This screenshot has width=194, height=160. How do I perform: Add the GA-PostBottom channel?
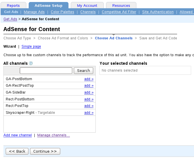click(89, 79)
